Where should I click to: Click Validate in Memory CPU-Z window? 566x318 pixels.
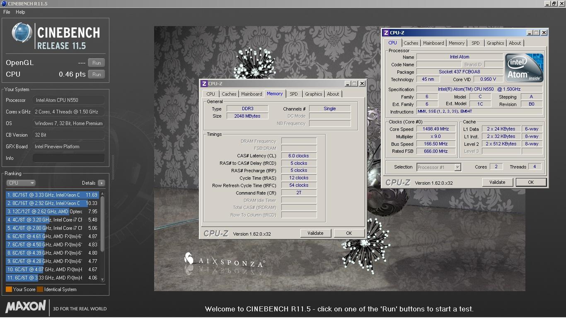(x=315, y=233)
